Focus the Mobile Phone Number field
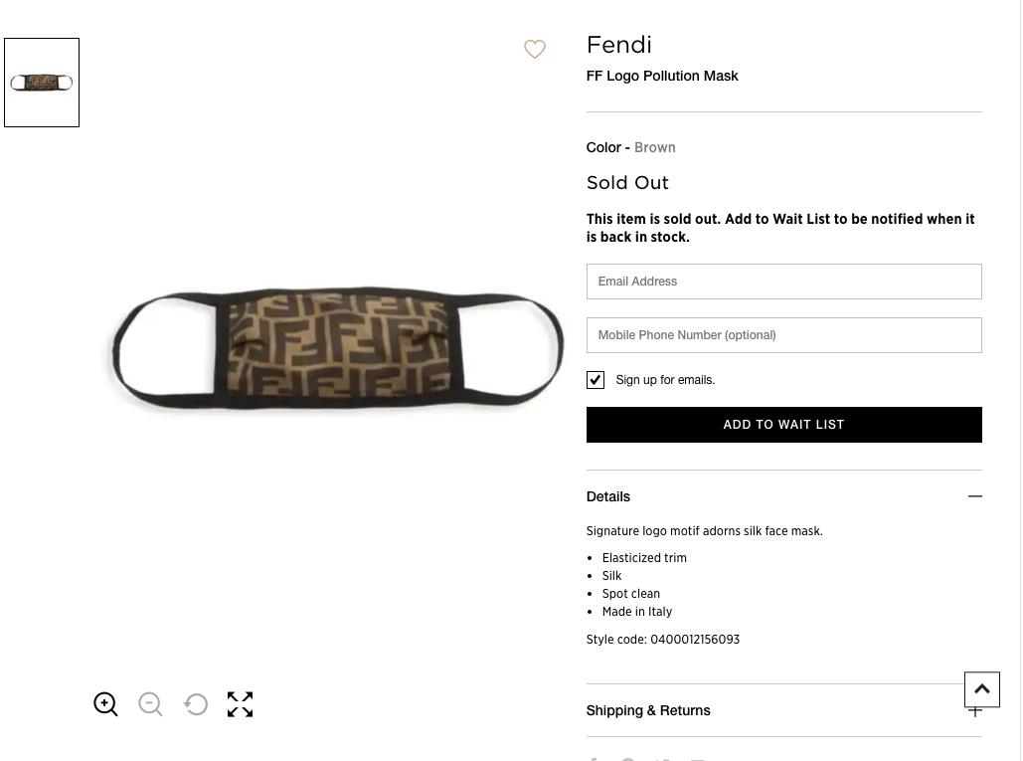This screenshot has height=761, width=1023. tap(783, 335)
